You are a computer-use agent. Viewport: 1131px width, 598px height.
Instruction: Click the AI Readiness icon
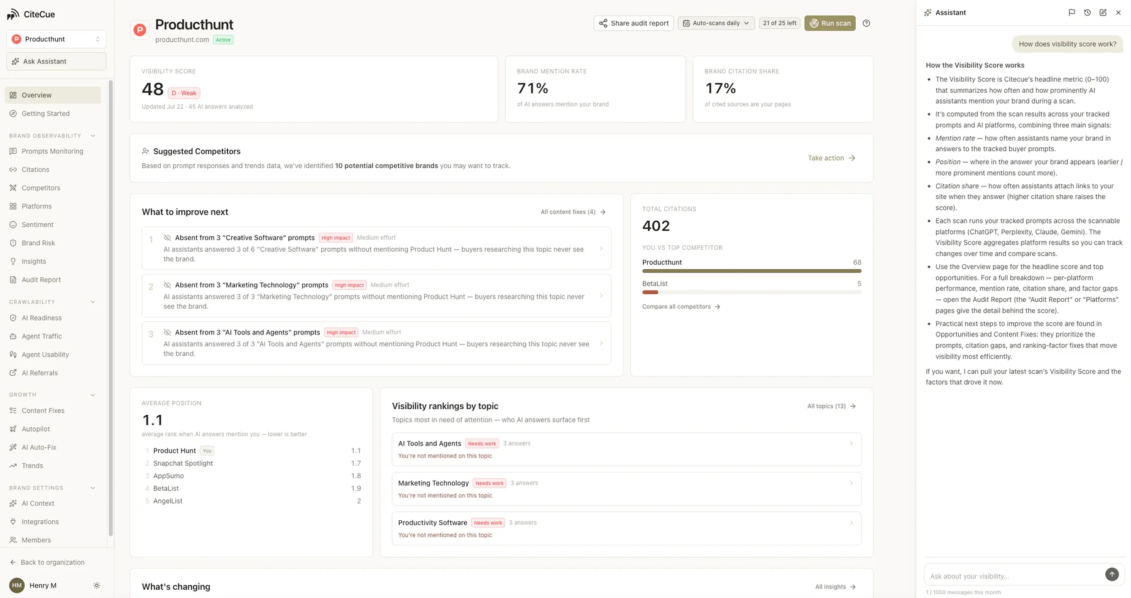[x=13, y=318]
